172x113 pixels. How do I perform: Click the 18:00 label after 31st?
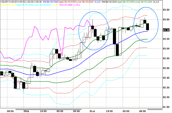click(x=109, y=111)
